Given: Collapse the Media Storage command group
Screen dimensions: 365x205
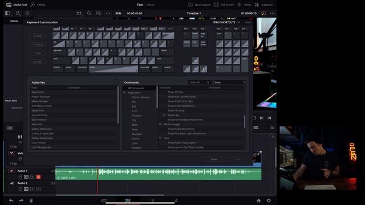Looking at the screenshot, I should click(160, 124).
